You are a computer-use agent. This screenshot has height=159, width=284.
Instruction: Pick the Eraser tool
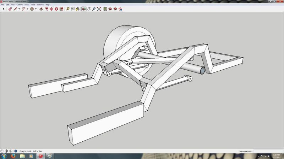(x=10, y=8)
